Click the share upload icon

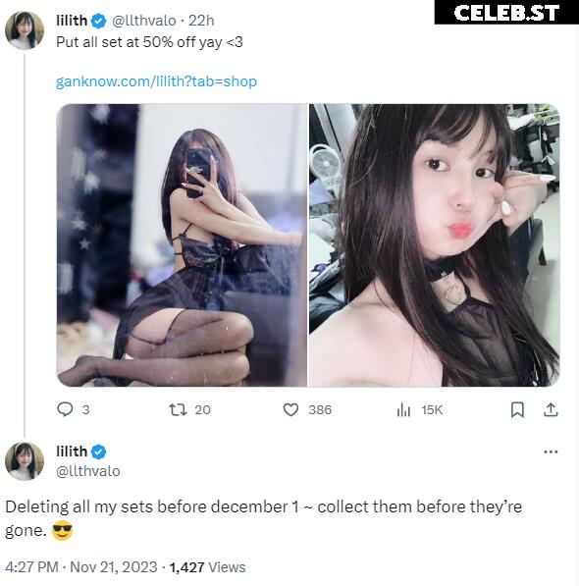point(551,409)
